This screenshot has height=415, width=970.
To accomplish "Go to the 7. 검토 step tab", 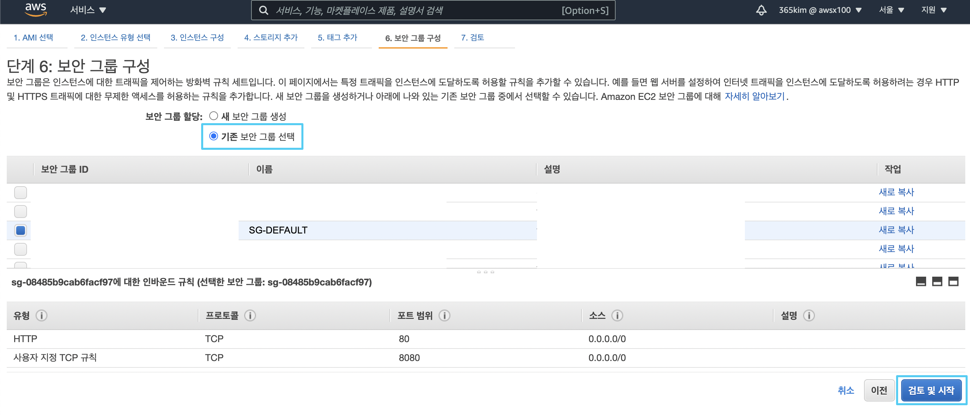I will [x=472, y=37].
